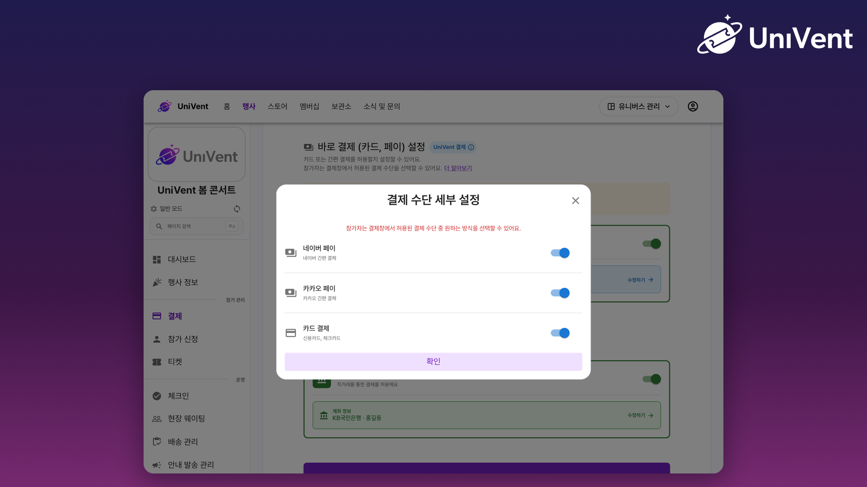Toggle the green 직거래 결제 switch
The image size is (867, 487).
pyautogui.click(x=652, y=379)
